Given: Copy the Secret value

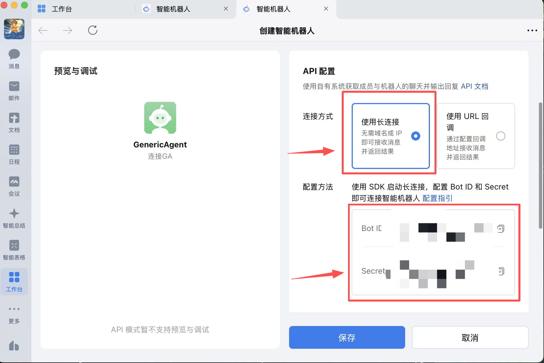Looking at the screenshot, I should (x=501, y=271).
